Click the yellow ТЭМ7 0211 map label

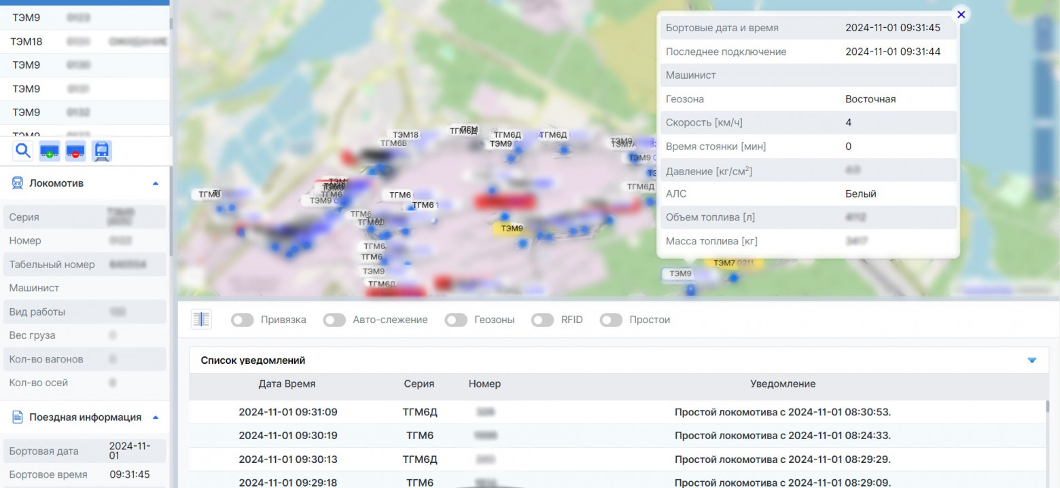pyautogui.click(x=735, y=263)
